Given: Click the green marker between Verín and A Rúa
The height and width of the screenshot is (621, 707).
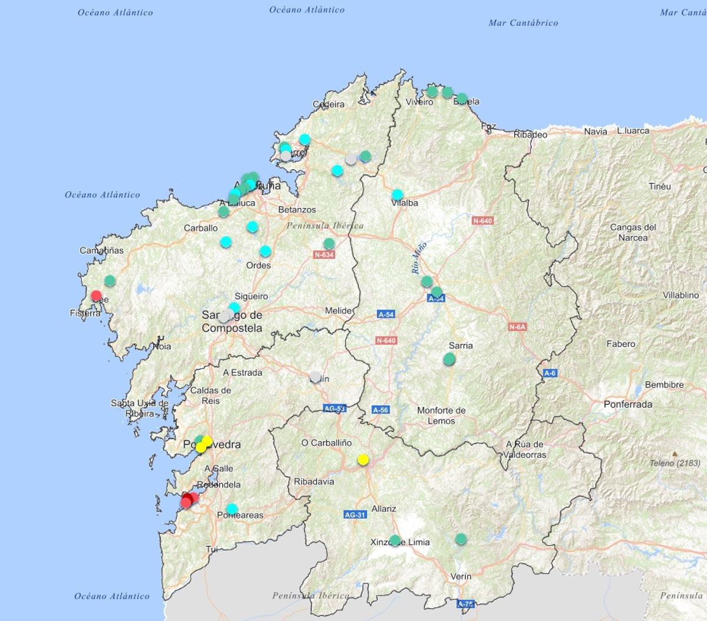Looking at the screenshot, I should click(460, 538).
